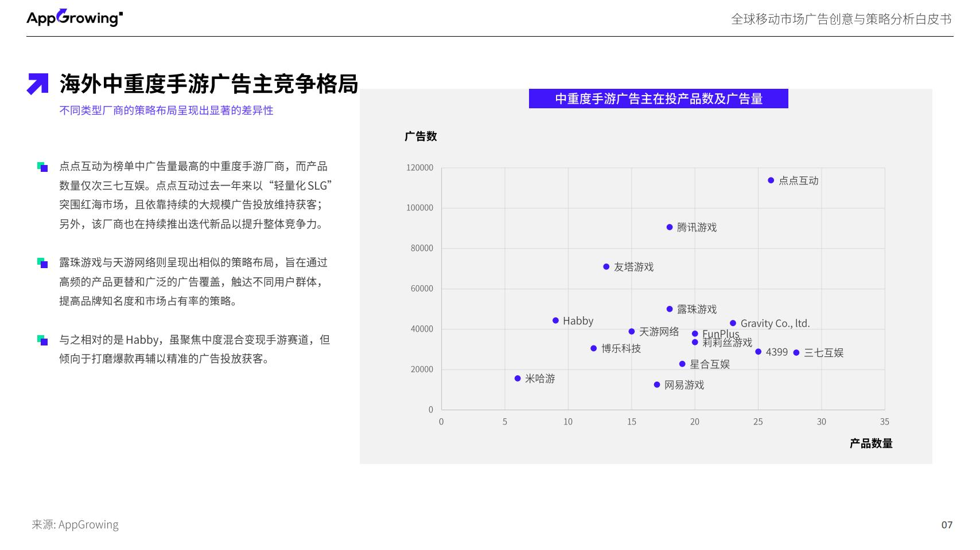Click the y-axis title 广告数
This screenshot has width=980, height=550.
[x=421, y=136]
